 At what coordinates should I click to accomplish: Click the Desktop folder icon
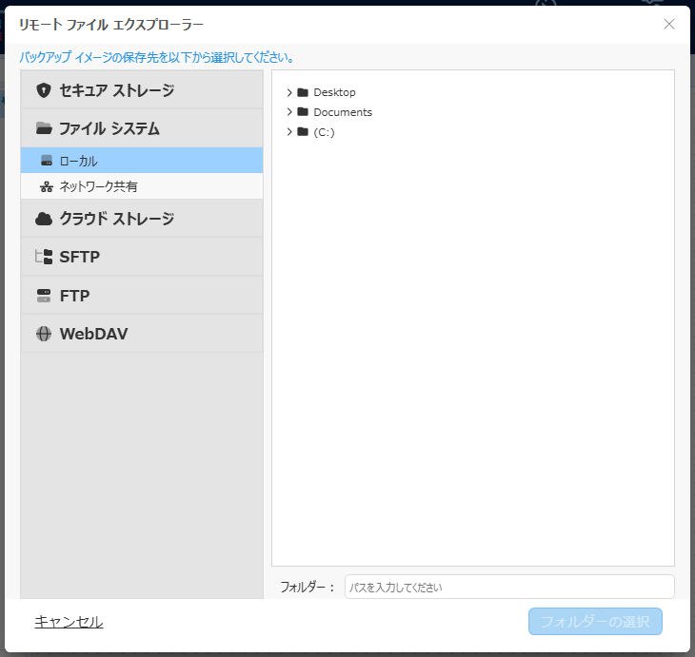pos(303,92)
